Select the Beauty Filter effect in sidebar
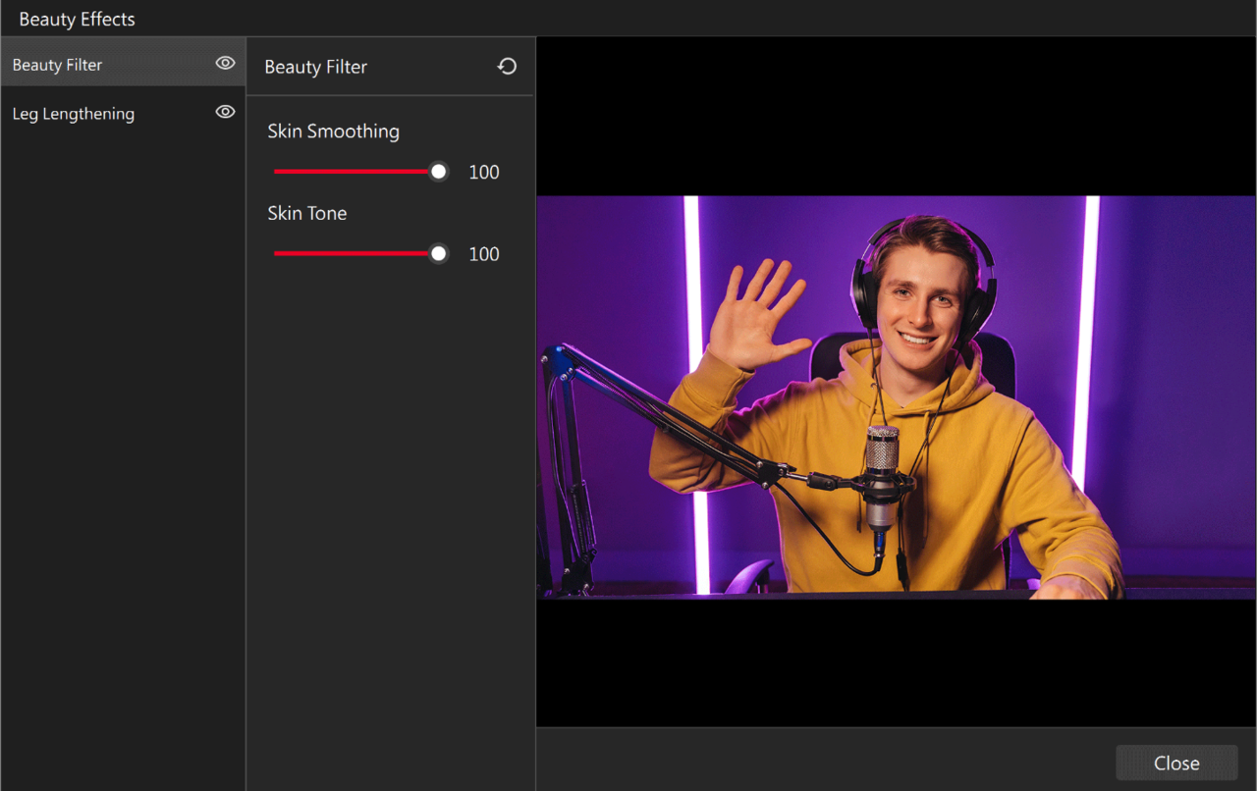The image size is (1257, 791). coord(57,65)
